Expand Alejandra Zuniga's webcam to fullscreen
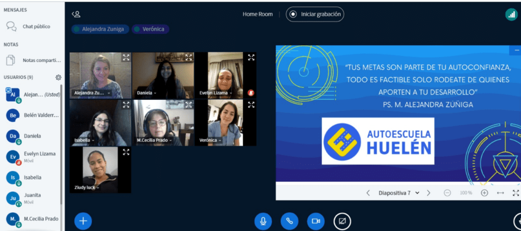This screenshot has height=231, width=521. [126, 57]
